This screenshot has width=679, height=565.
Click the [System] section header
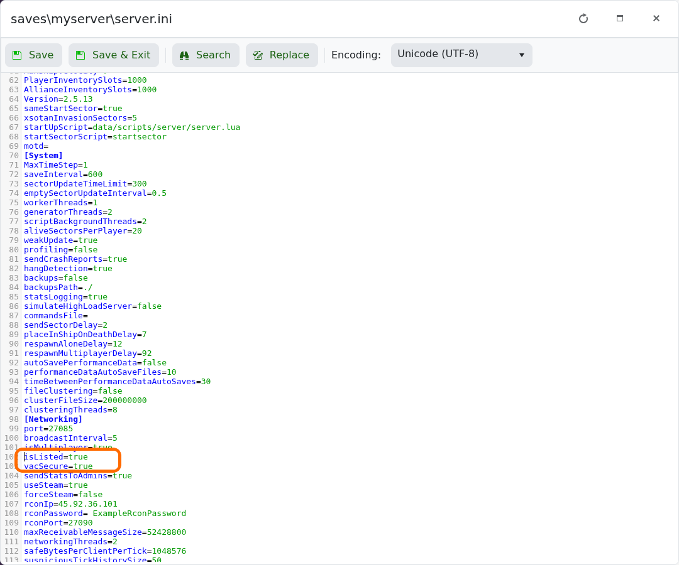click(43, 156)
